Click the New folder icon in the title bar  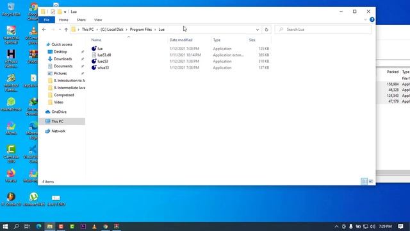point(60,12)
